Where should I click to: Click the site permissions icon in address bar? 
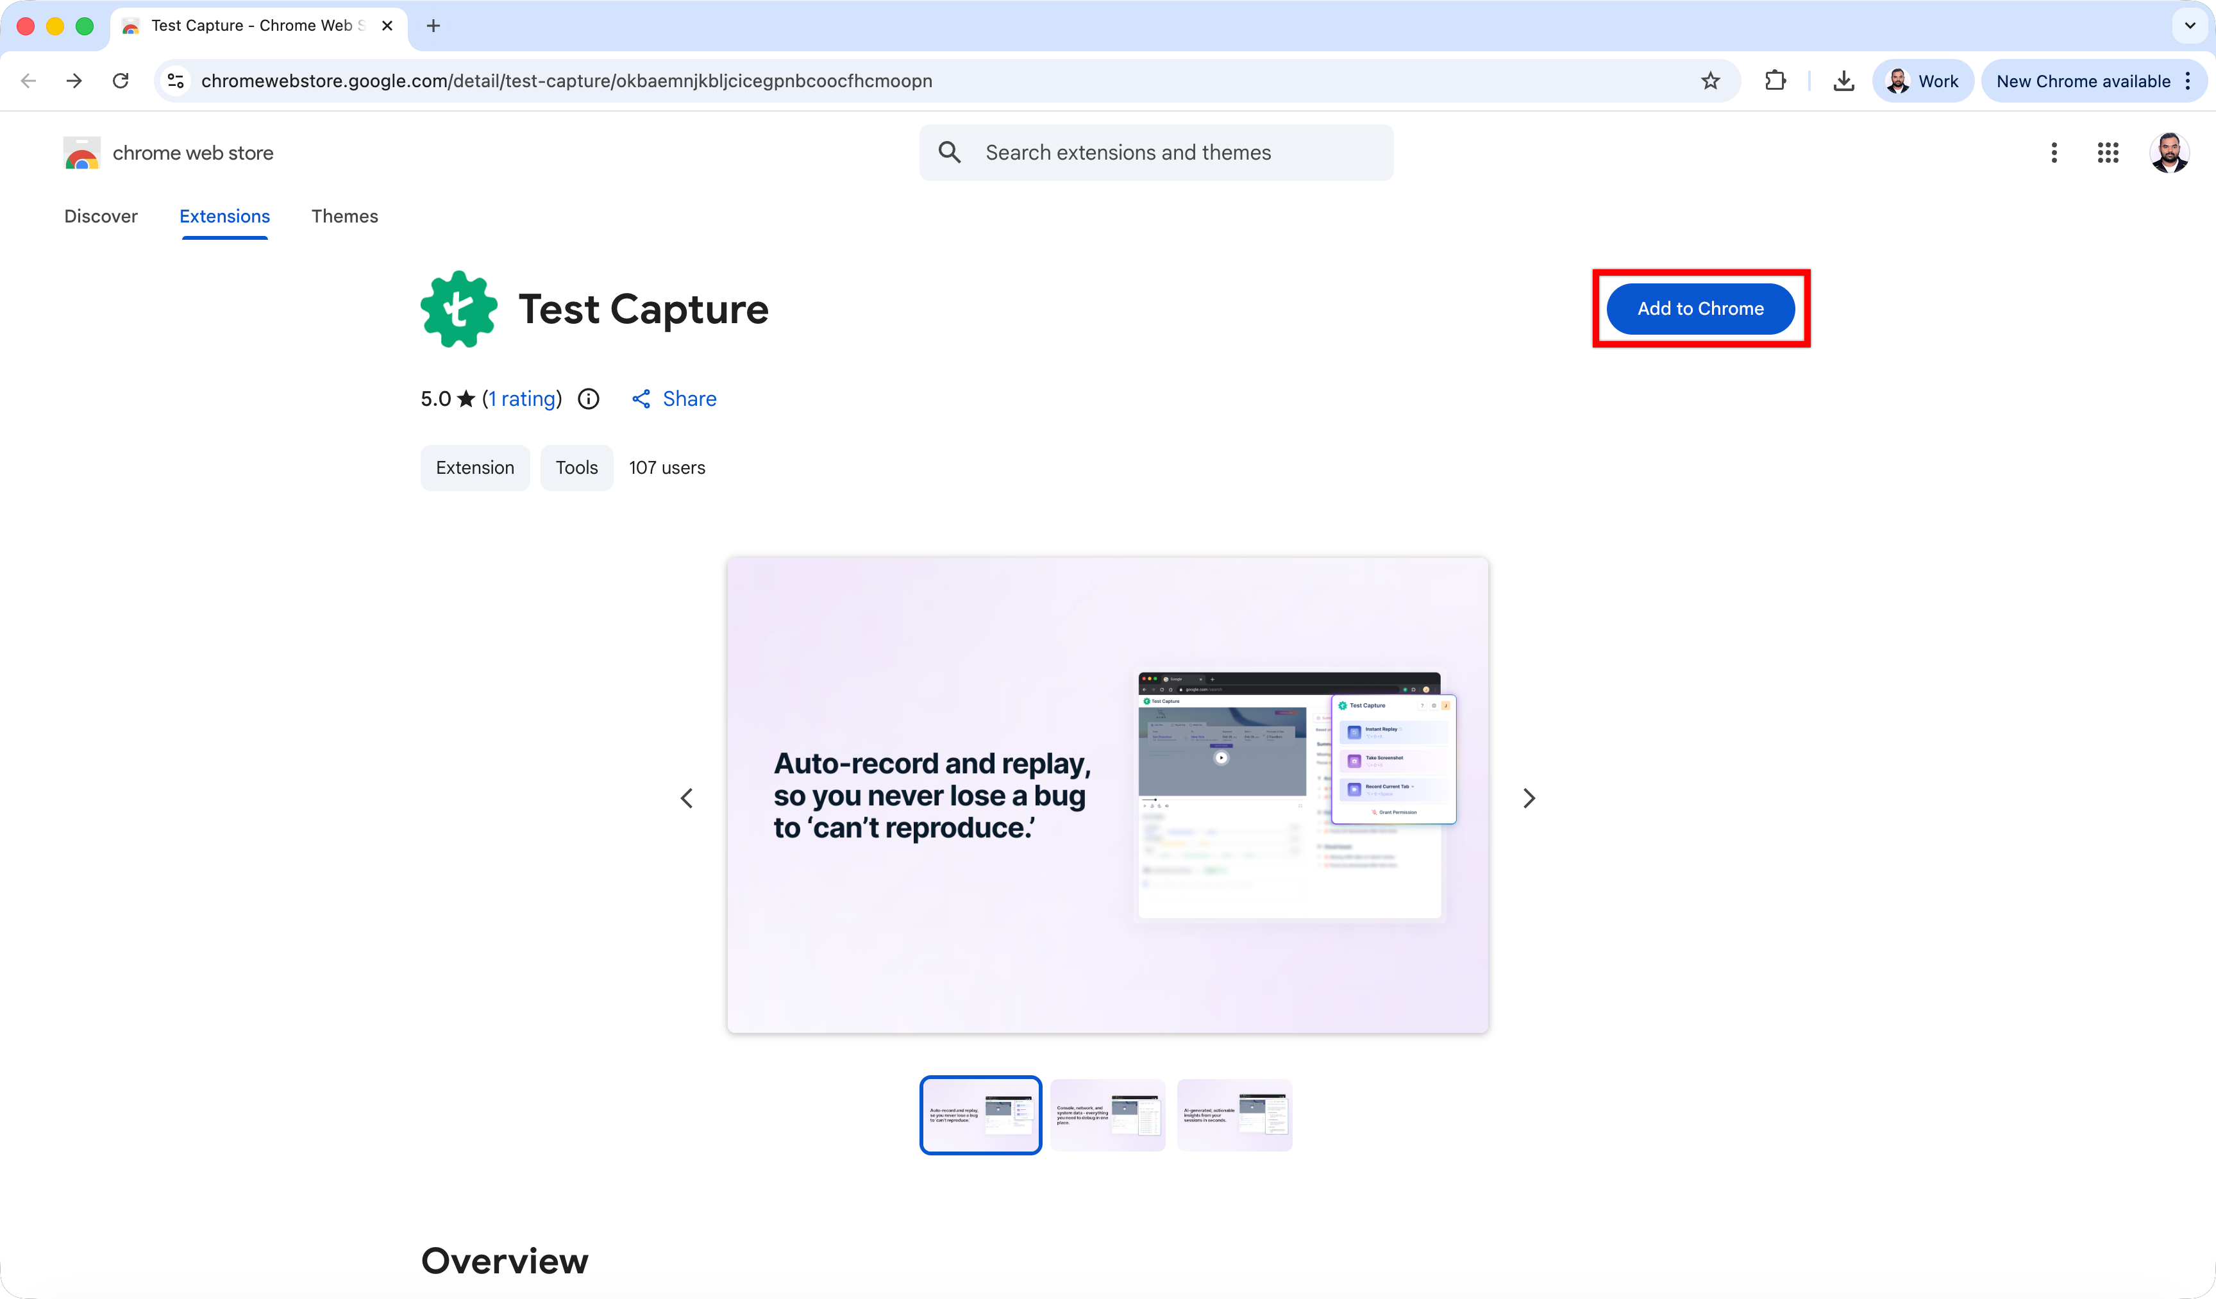pos(174,80)
